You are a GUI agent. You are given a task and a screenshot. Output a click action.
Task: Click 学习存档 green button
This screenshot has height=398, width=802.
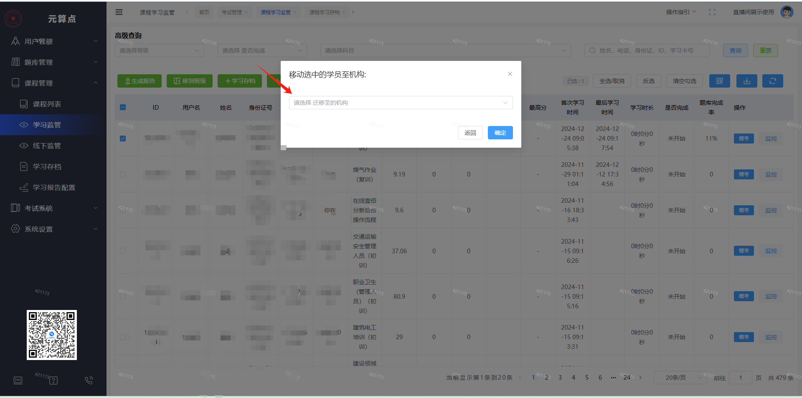240,81
